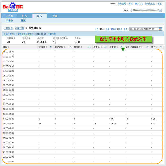
Task: Open 富媒体多链接物料 breadcrumb link
Action: (x=25, y=34)
